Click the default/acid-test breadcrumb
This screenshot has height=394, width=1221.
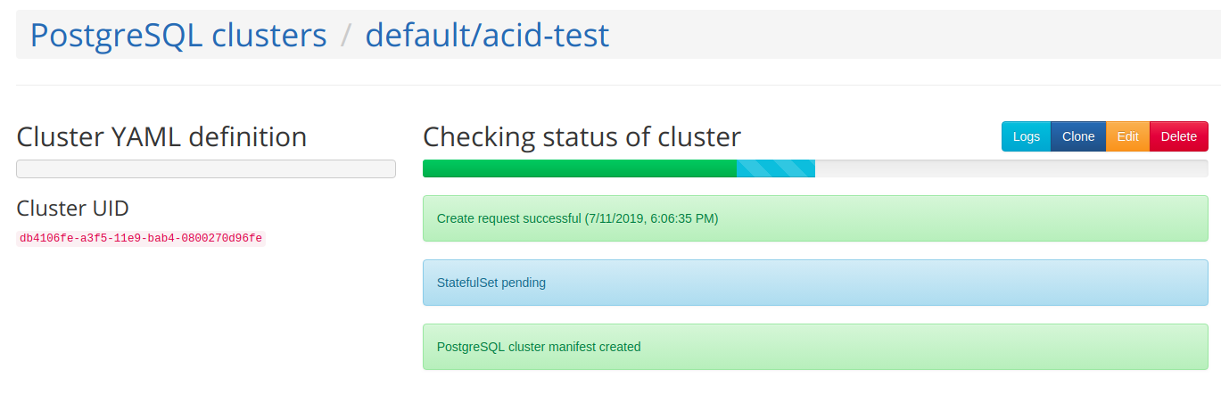click(x=487, y=35)
